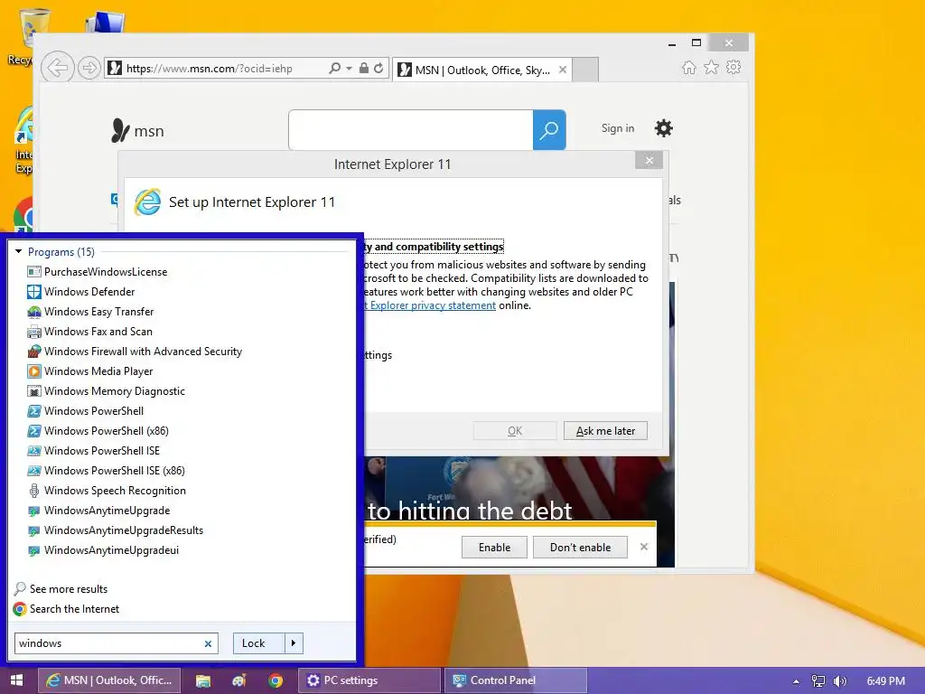Click the msn.com address bar URL
Image resolution: width=925 pixels, height=694 pixels.
click(x=210, y=69)
